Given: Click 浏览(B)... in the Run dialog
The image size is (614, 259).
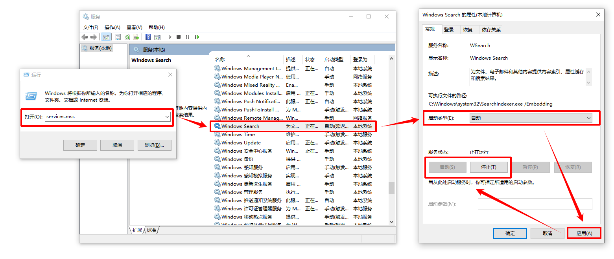Looking at the screenshot, I should pos(154,145).
